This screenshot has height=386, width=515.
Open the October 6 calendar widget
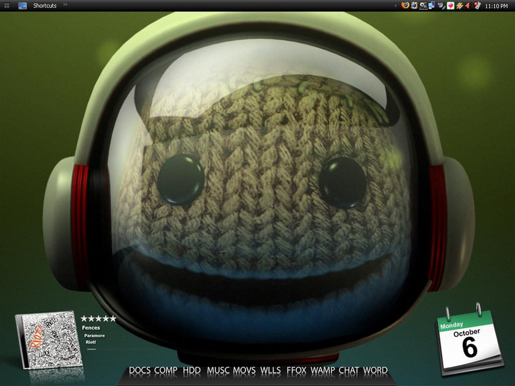470,340
